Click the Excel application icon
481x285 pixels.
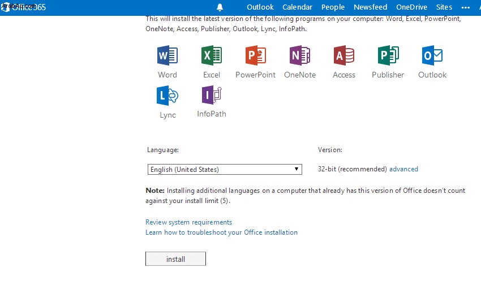212,55
